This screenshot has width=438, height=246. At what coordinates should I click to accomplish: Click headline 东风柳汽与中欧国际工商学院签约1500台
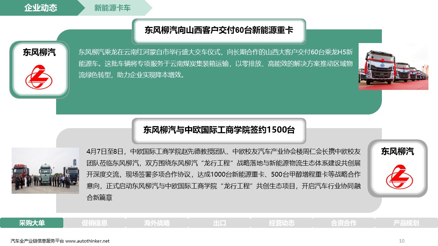coord(219,130)
